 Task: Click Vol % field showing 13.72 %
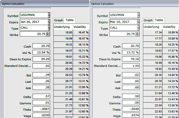click(x=131, y=52)
